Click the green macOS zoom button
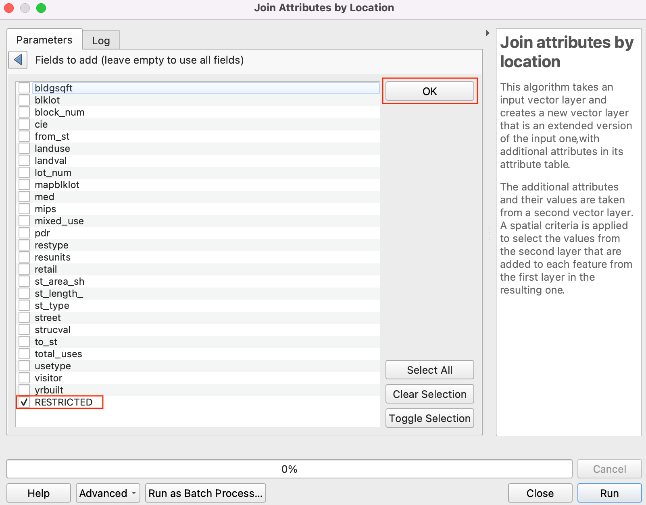This screenshot has width=646, height=505. (x=41, y=8)
